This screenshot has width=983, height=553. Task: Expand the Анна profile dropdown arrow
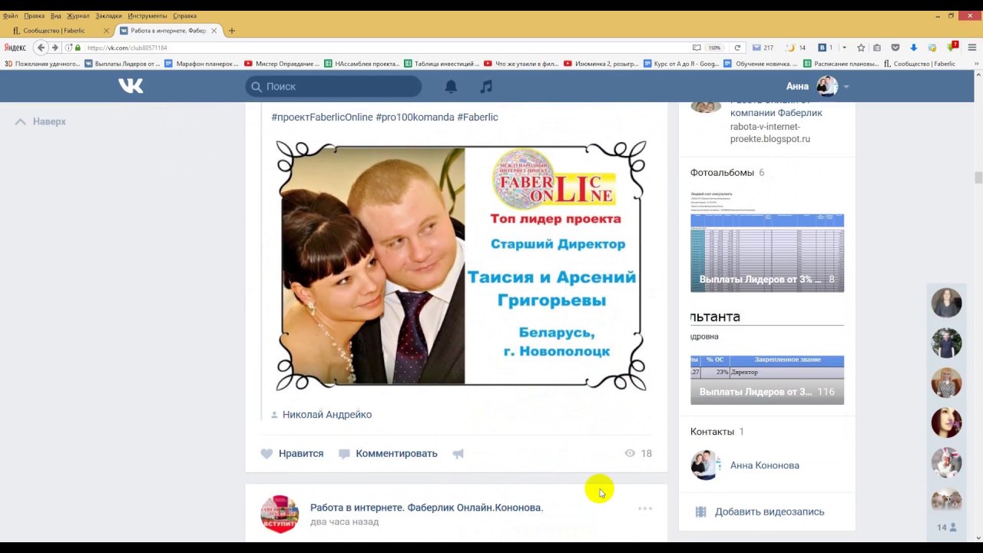846,87
